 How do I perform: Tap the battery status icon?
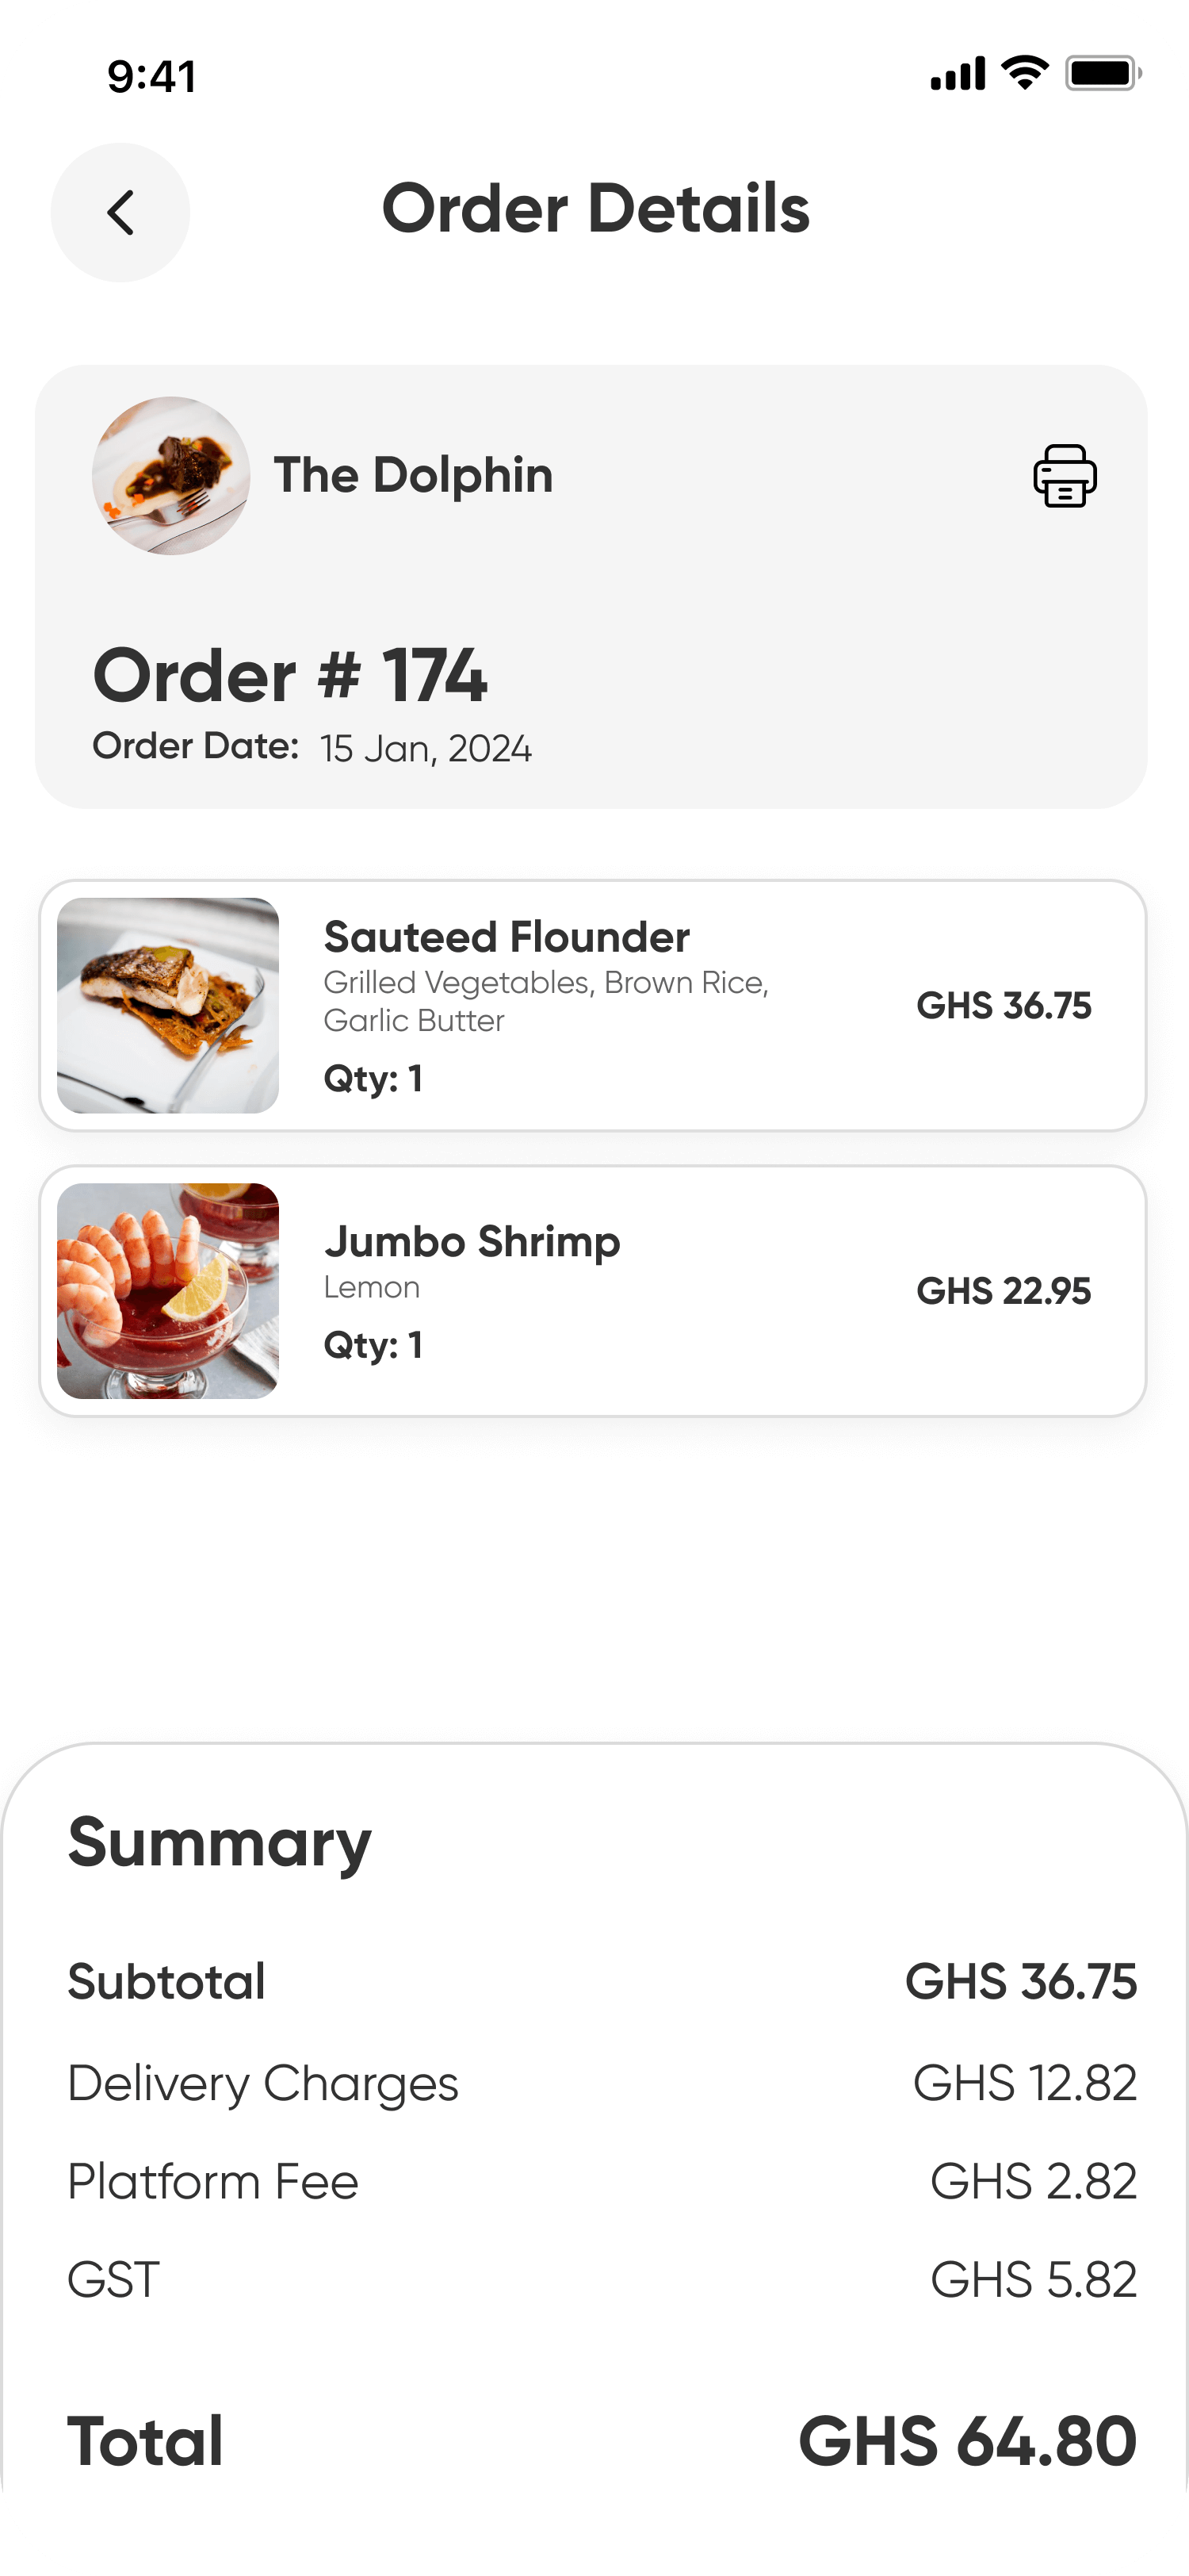point(1102,73)
